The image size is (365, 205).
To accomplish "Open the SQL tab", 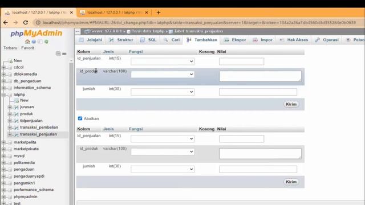I will point(148,40).
